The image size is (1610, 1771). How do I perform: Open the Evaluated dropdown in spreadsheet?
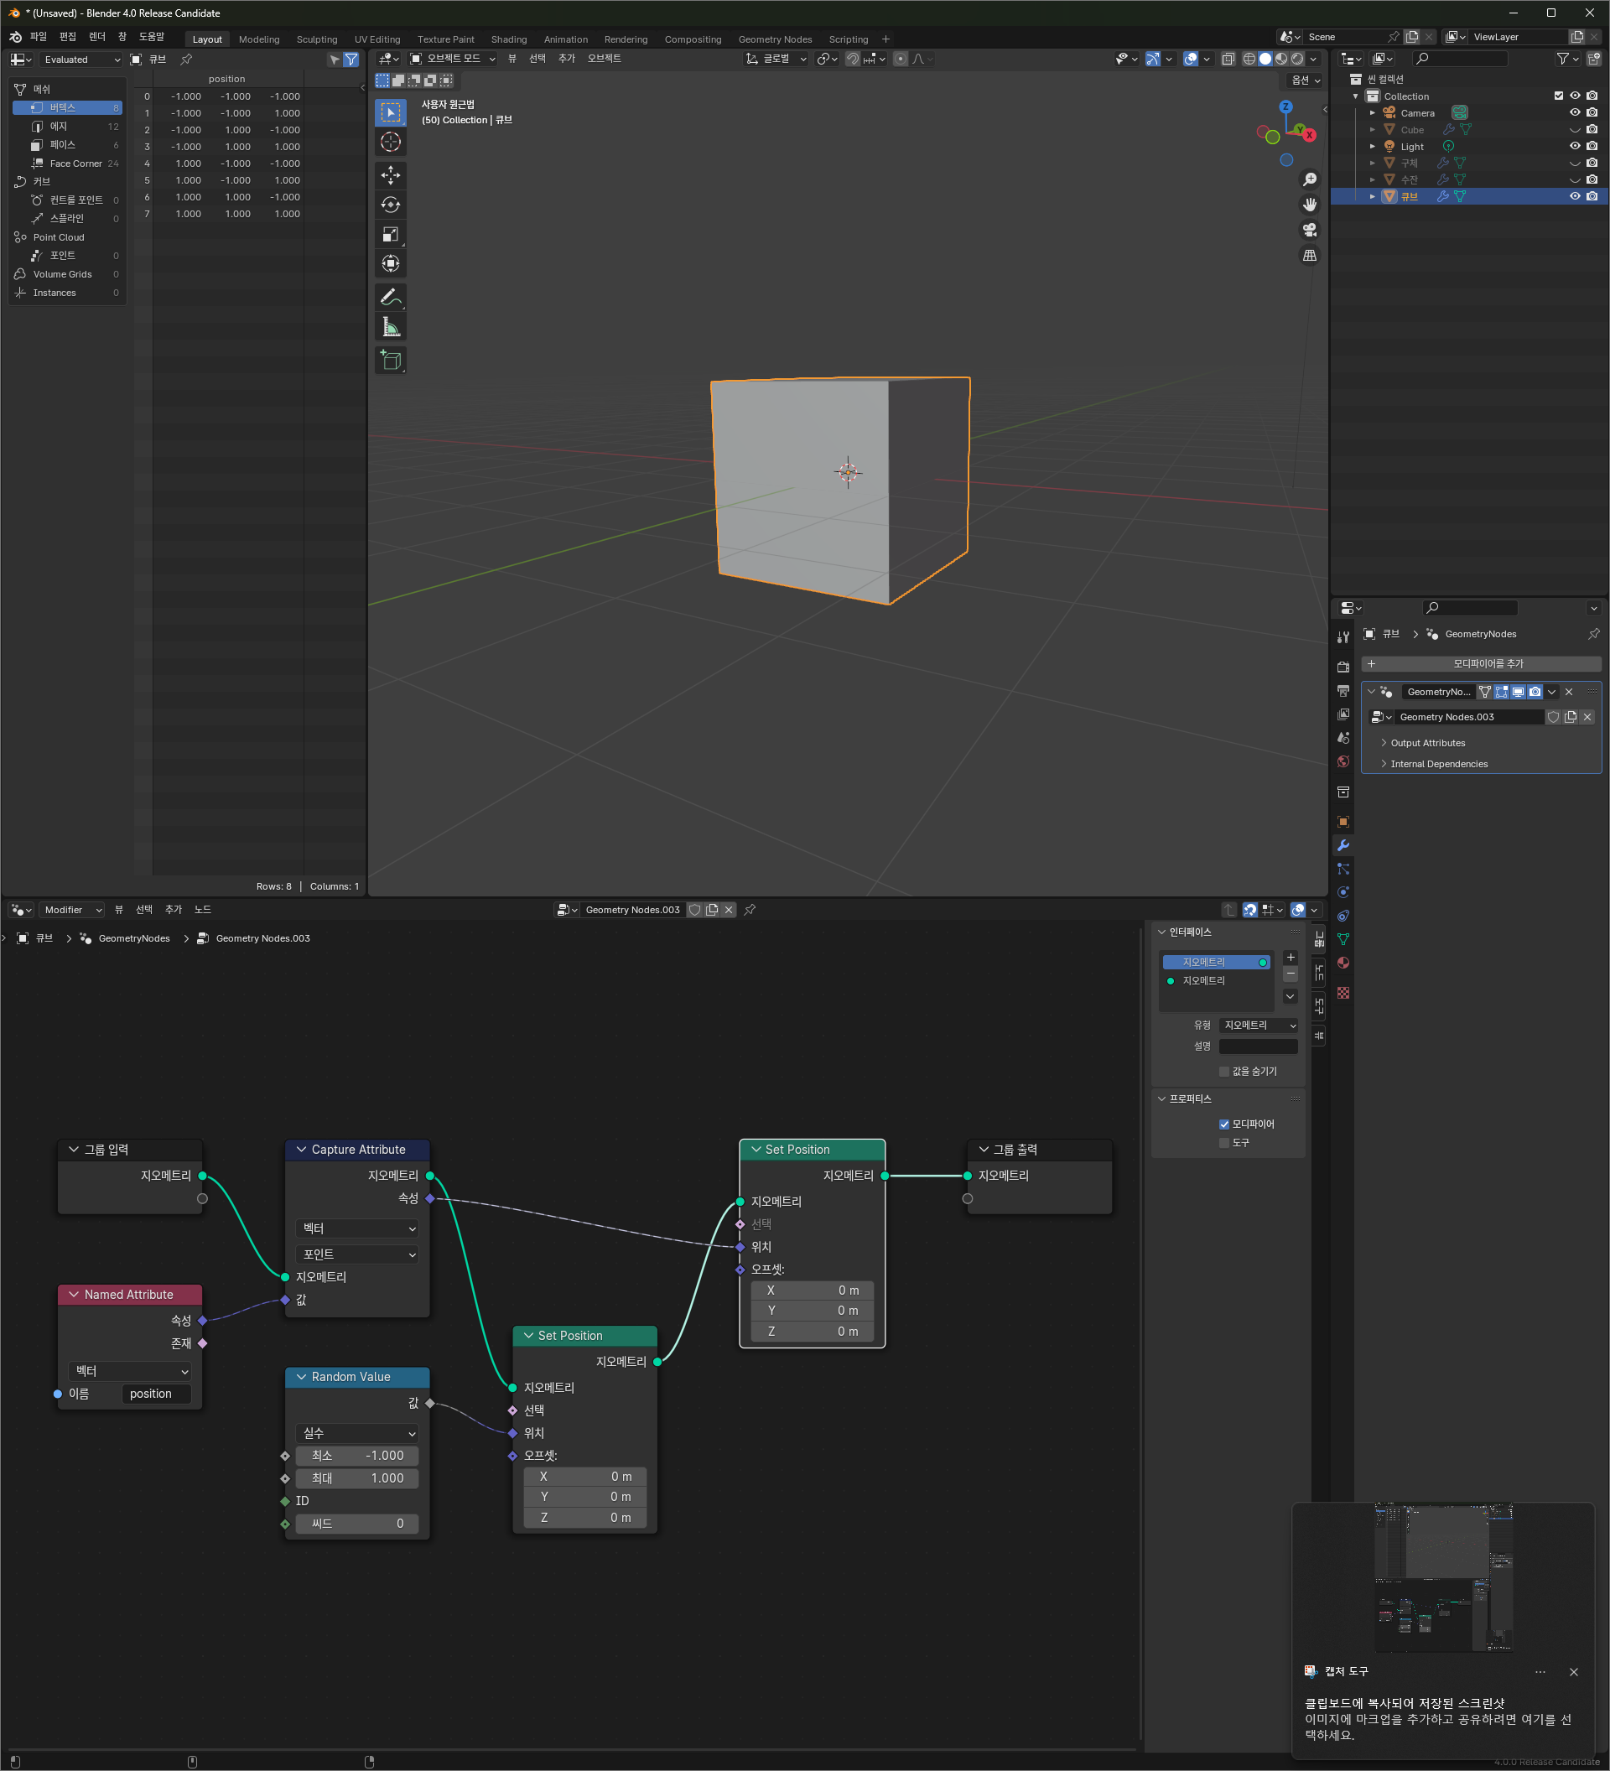[x=80, y=60]
